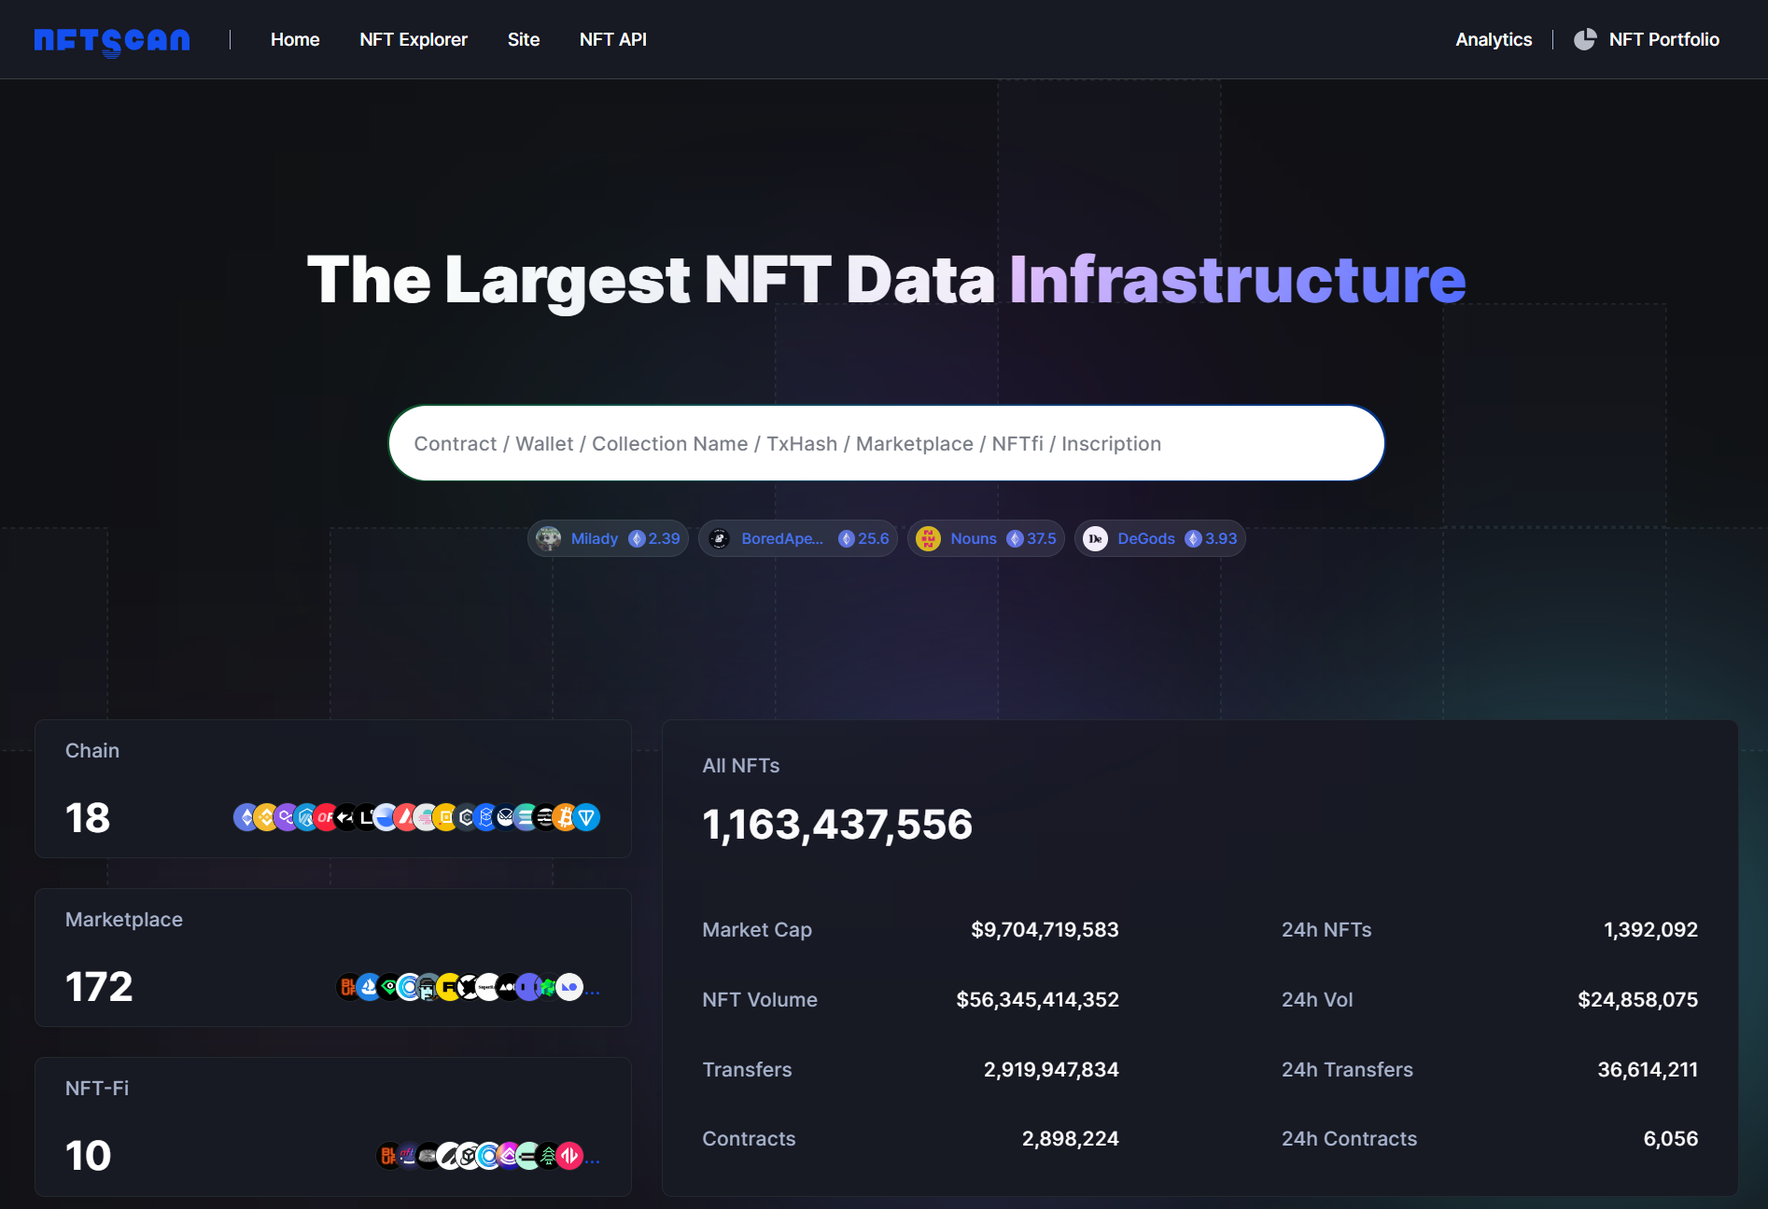The width and height of the screenshot is (1768, 1209).
Task: Select the Bitcoin chain icon
Action: pos(565,817)
